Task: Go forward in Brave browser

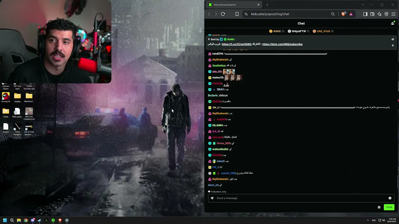Action: (x=216, y=14)
